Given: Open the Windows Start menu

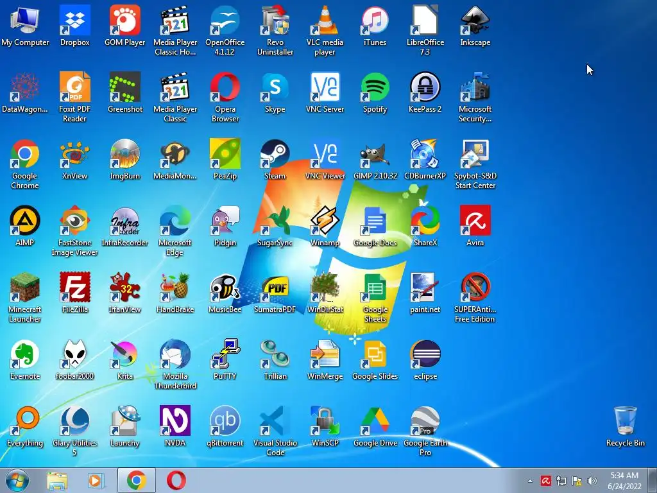Looking at the screenshot, I should point(17,480).
